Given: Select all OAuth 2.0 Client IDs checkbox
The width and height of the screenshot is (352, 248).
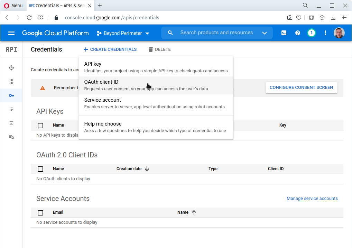Looking at the screenshot, I should point(40,169).
